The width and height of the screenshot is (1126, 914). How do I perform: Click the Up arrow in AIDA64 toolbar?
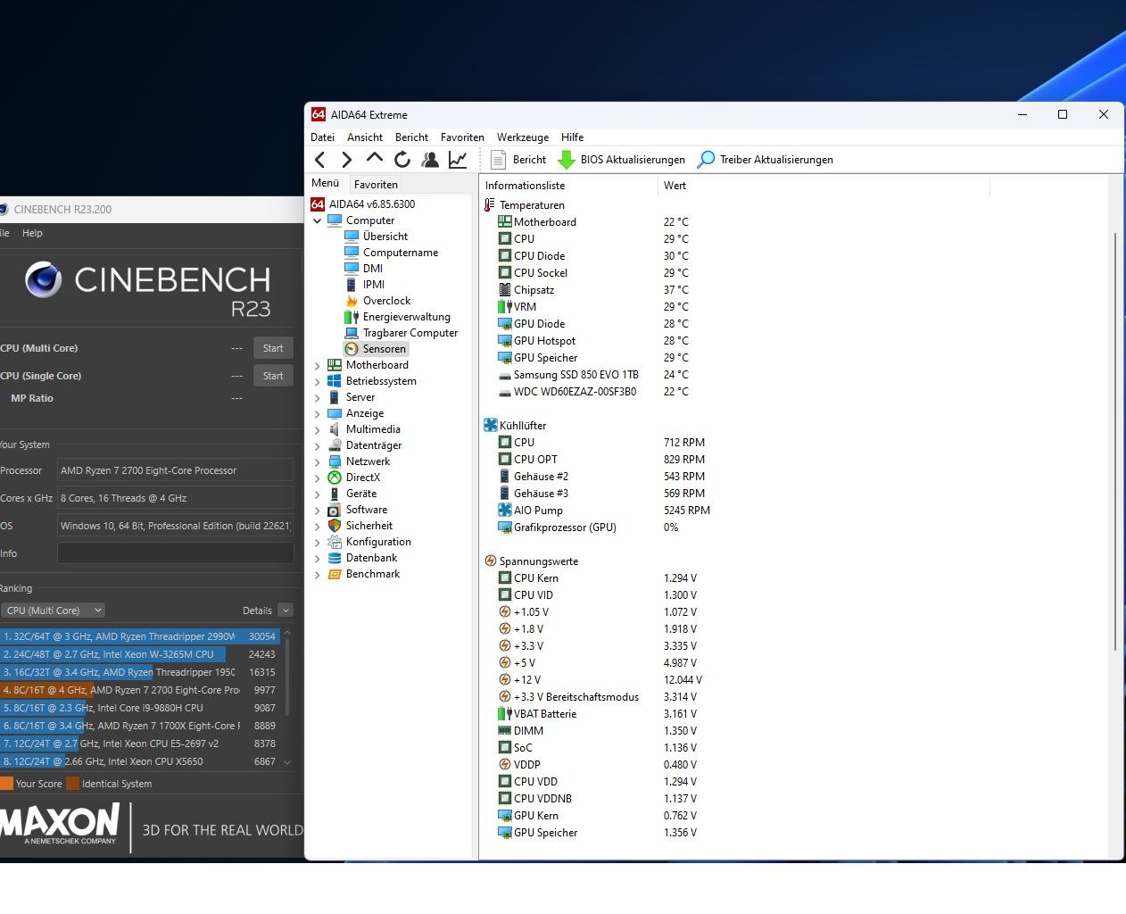tap(375, 159)
